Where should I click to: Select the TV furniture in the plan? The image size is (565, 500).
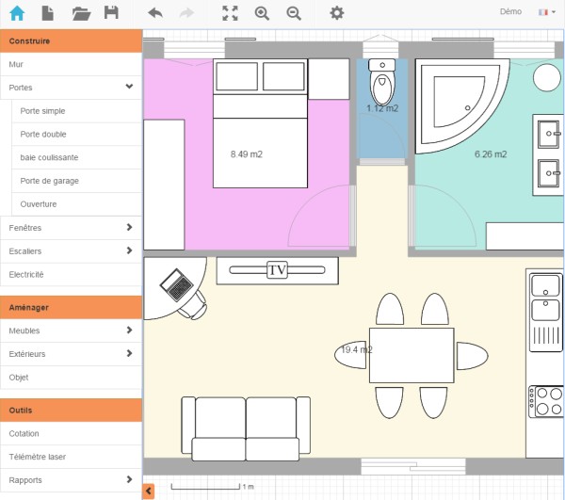click(277, 270)
